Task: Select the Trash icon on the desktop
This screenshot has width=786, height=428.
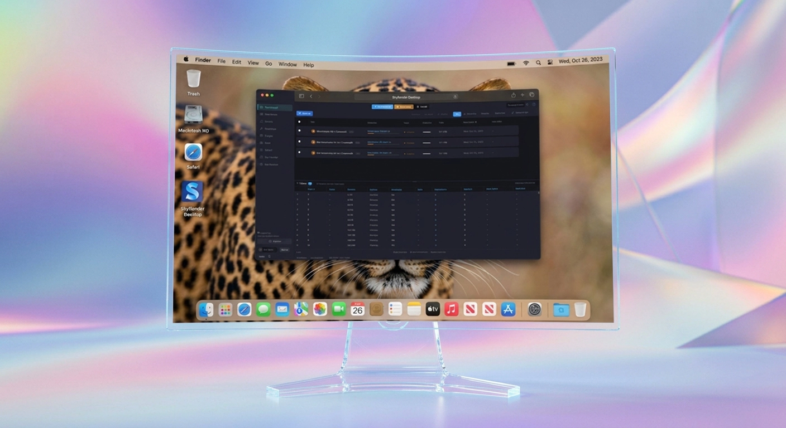Action: (194, 79)
